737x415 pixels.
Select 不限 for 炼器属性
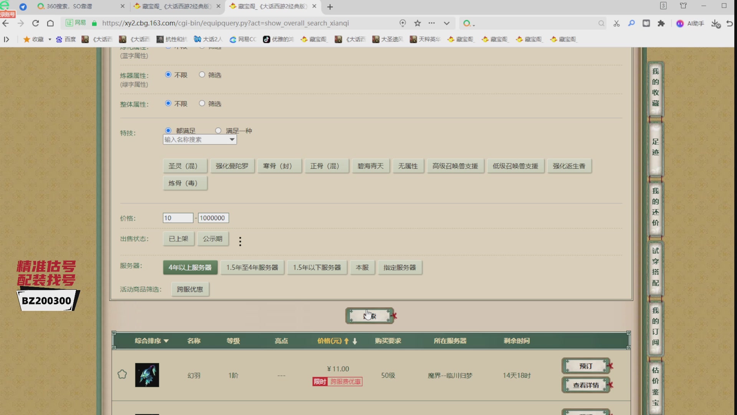168,75
